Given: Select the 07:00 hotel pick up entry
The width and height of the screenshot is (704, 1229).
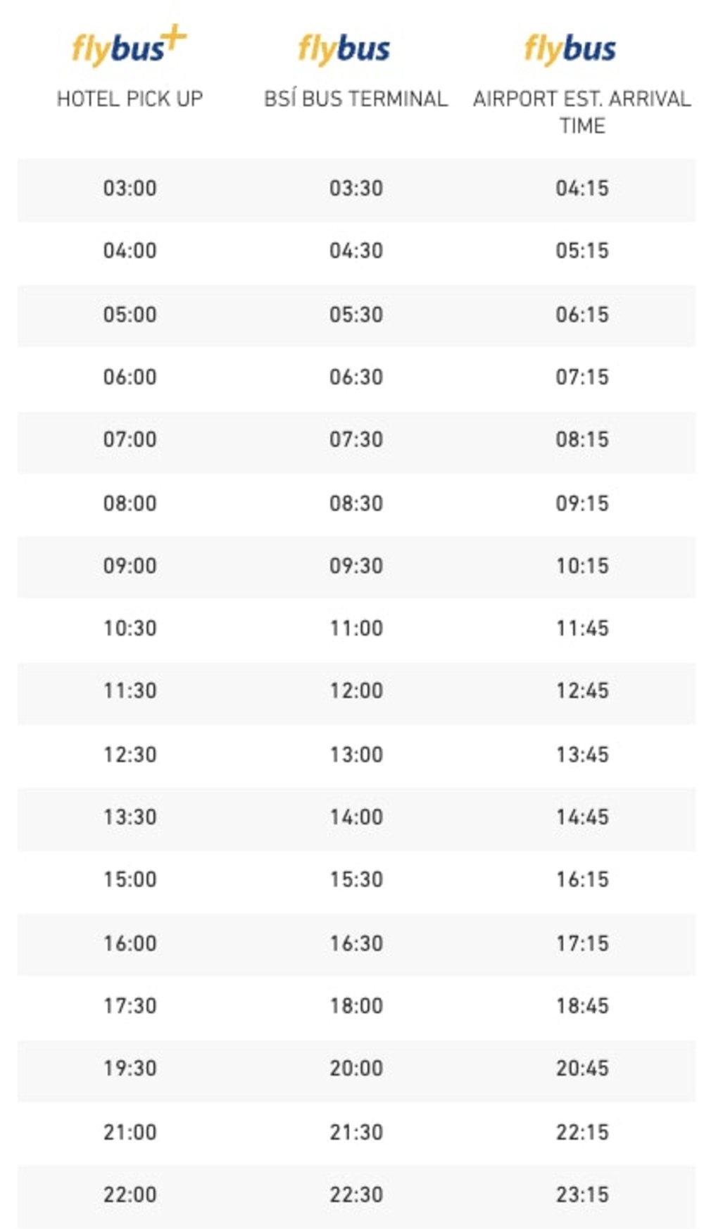Looking at the screenshot, I should click(x=130, y=439).
